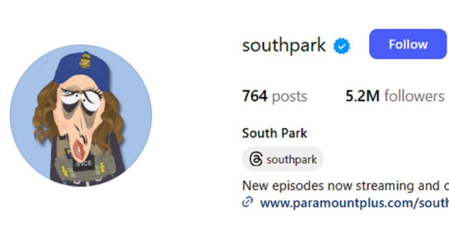
Task: Follow the southpark account
Action: point(408,44)
